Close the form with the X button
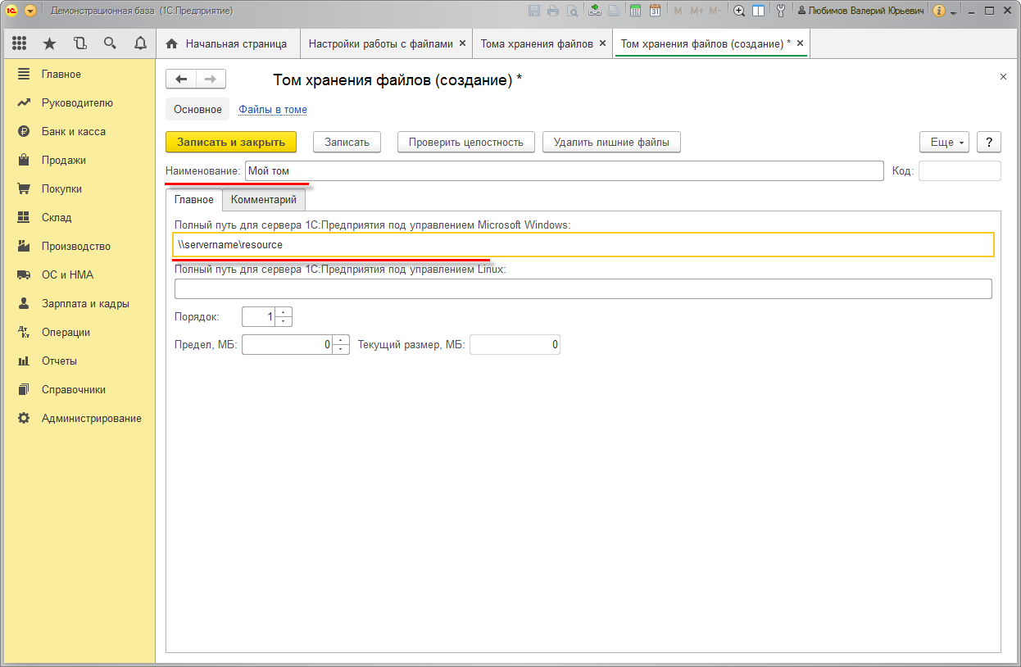Viewport: 1021px width, 667px height. click(x=1003, y=76)
